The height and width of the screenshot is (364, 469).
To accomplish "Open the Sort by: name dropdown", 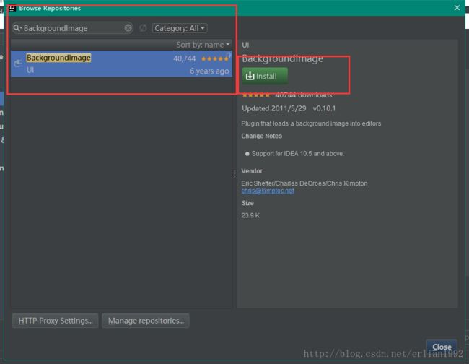I will (203, 45).
